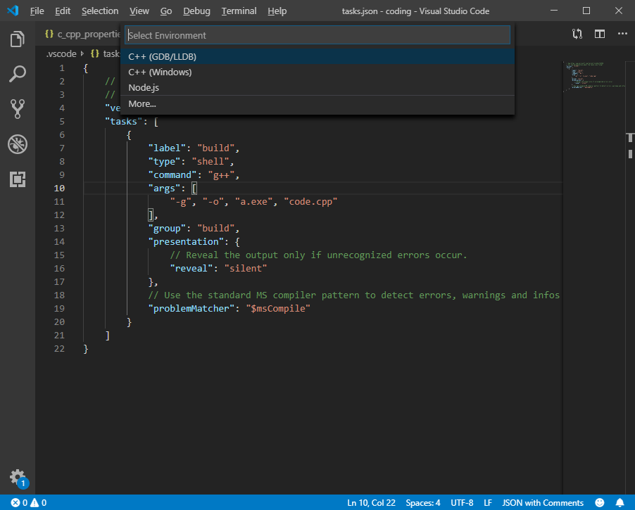
Task: Change JSON with Comments language mode
Action: (x=543, y=502)
